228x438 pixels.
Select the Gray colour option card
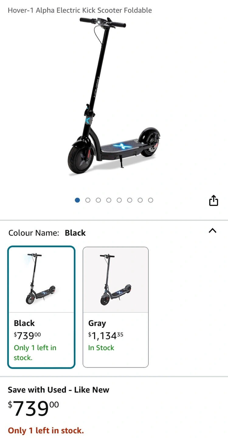[116, 307]
